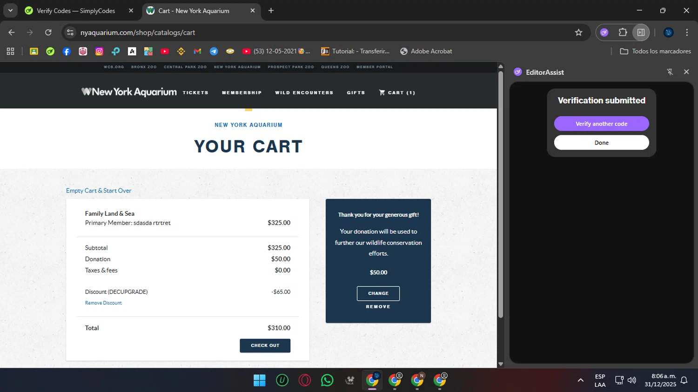The height and width of the screenshot is (392, 698).
Task: Open the Tutorial: - Transferir bookmark
Action: pyautogui.click(x=355, y=51)
